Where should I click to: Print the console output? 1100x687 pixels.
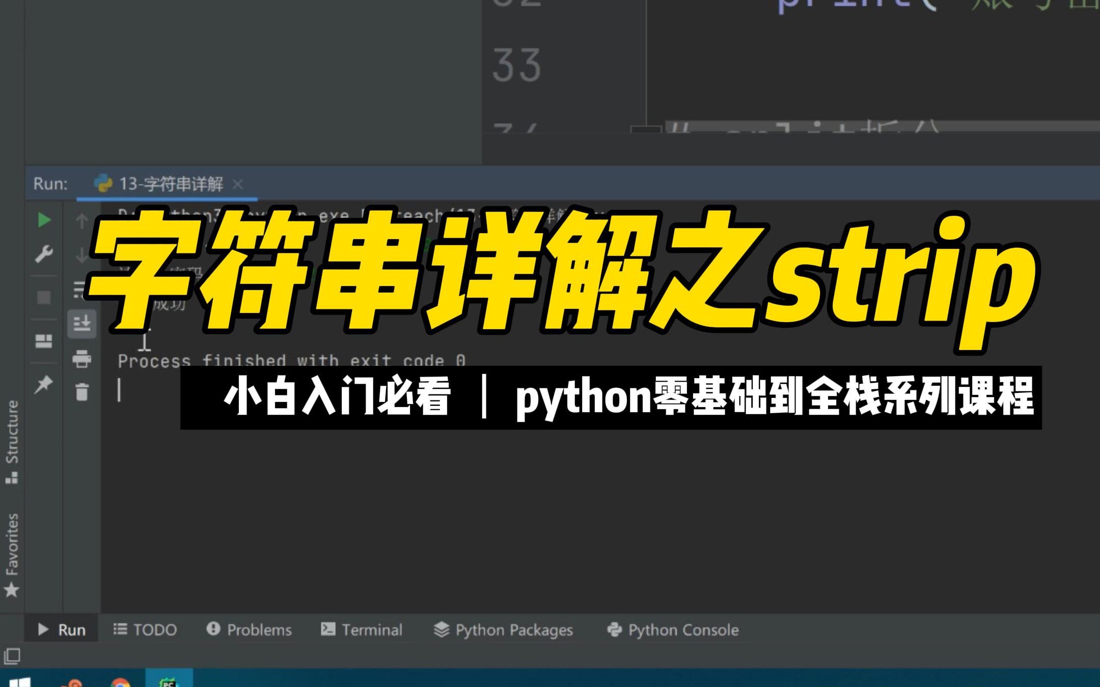[x=81, y=359]
